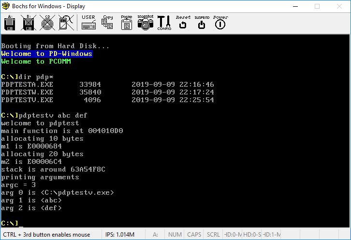Click the 'm2 is E00006C4' line
351x240 pixels.
pos(31,162)
